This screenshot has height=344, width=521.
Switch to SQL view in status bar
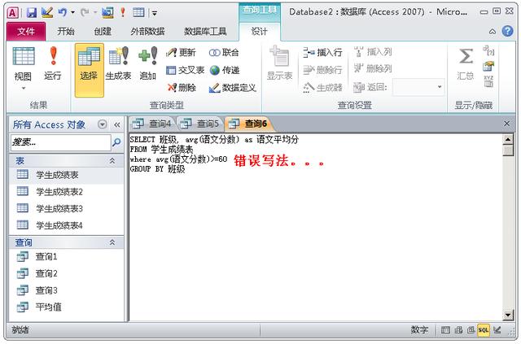[x=484, y=330]
